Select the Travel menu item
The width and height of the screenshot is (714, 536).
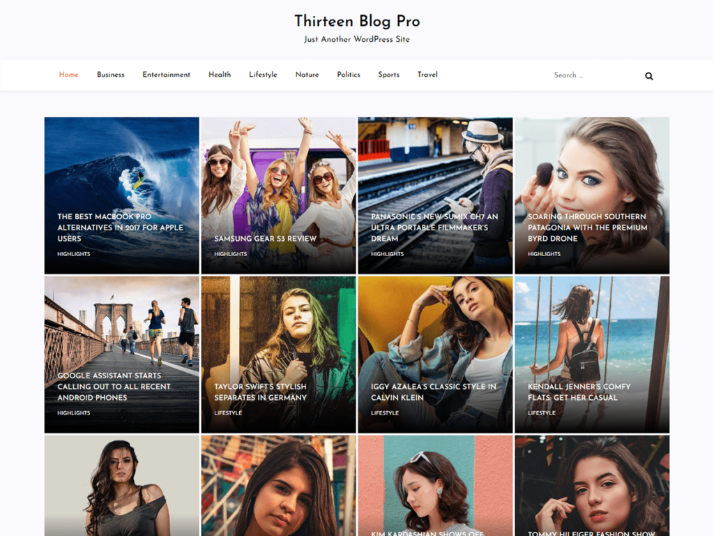point(427,75)
